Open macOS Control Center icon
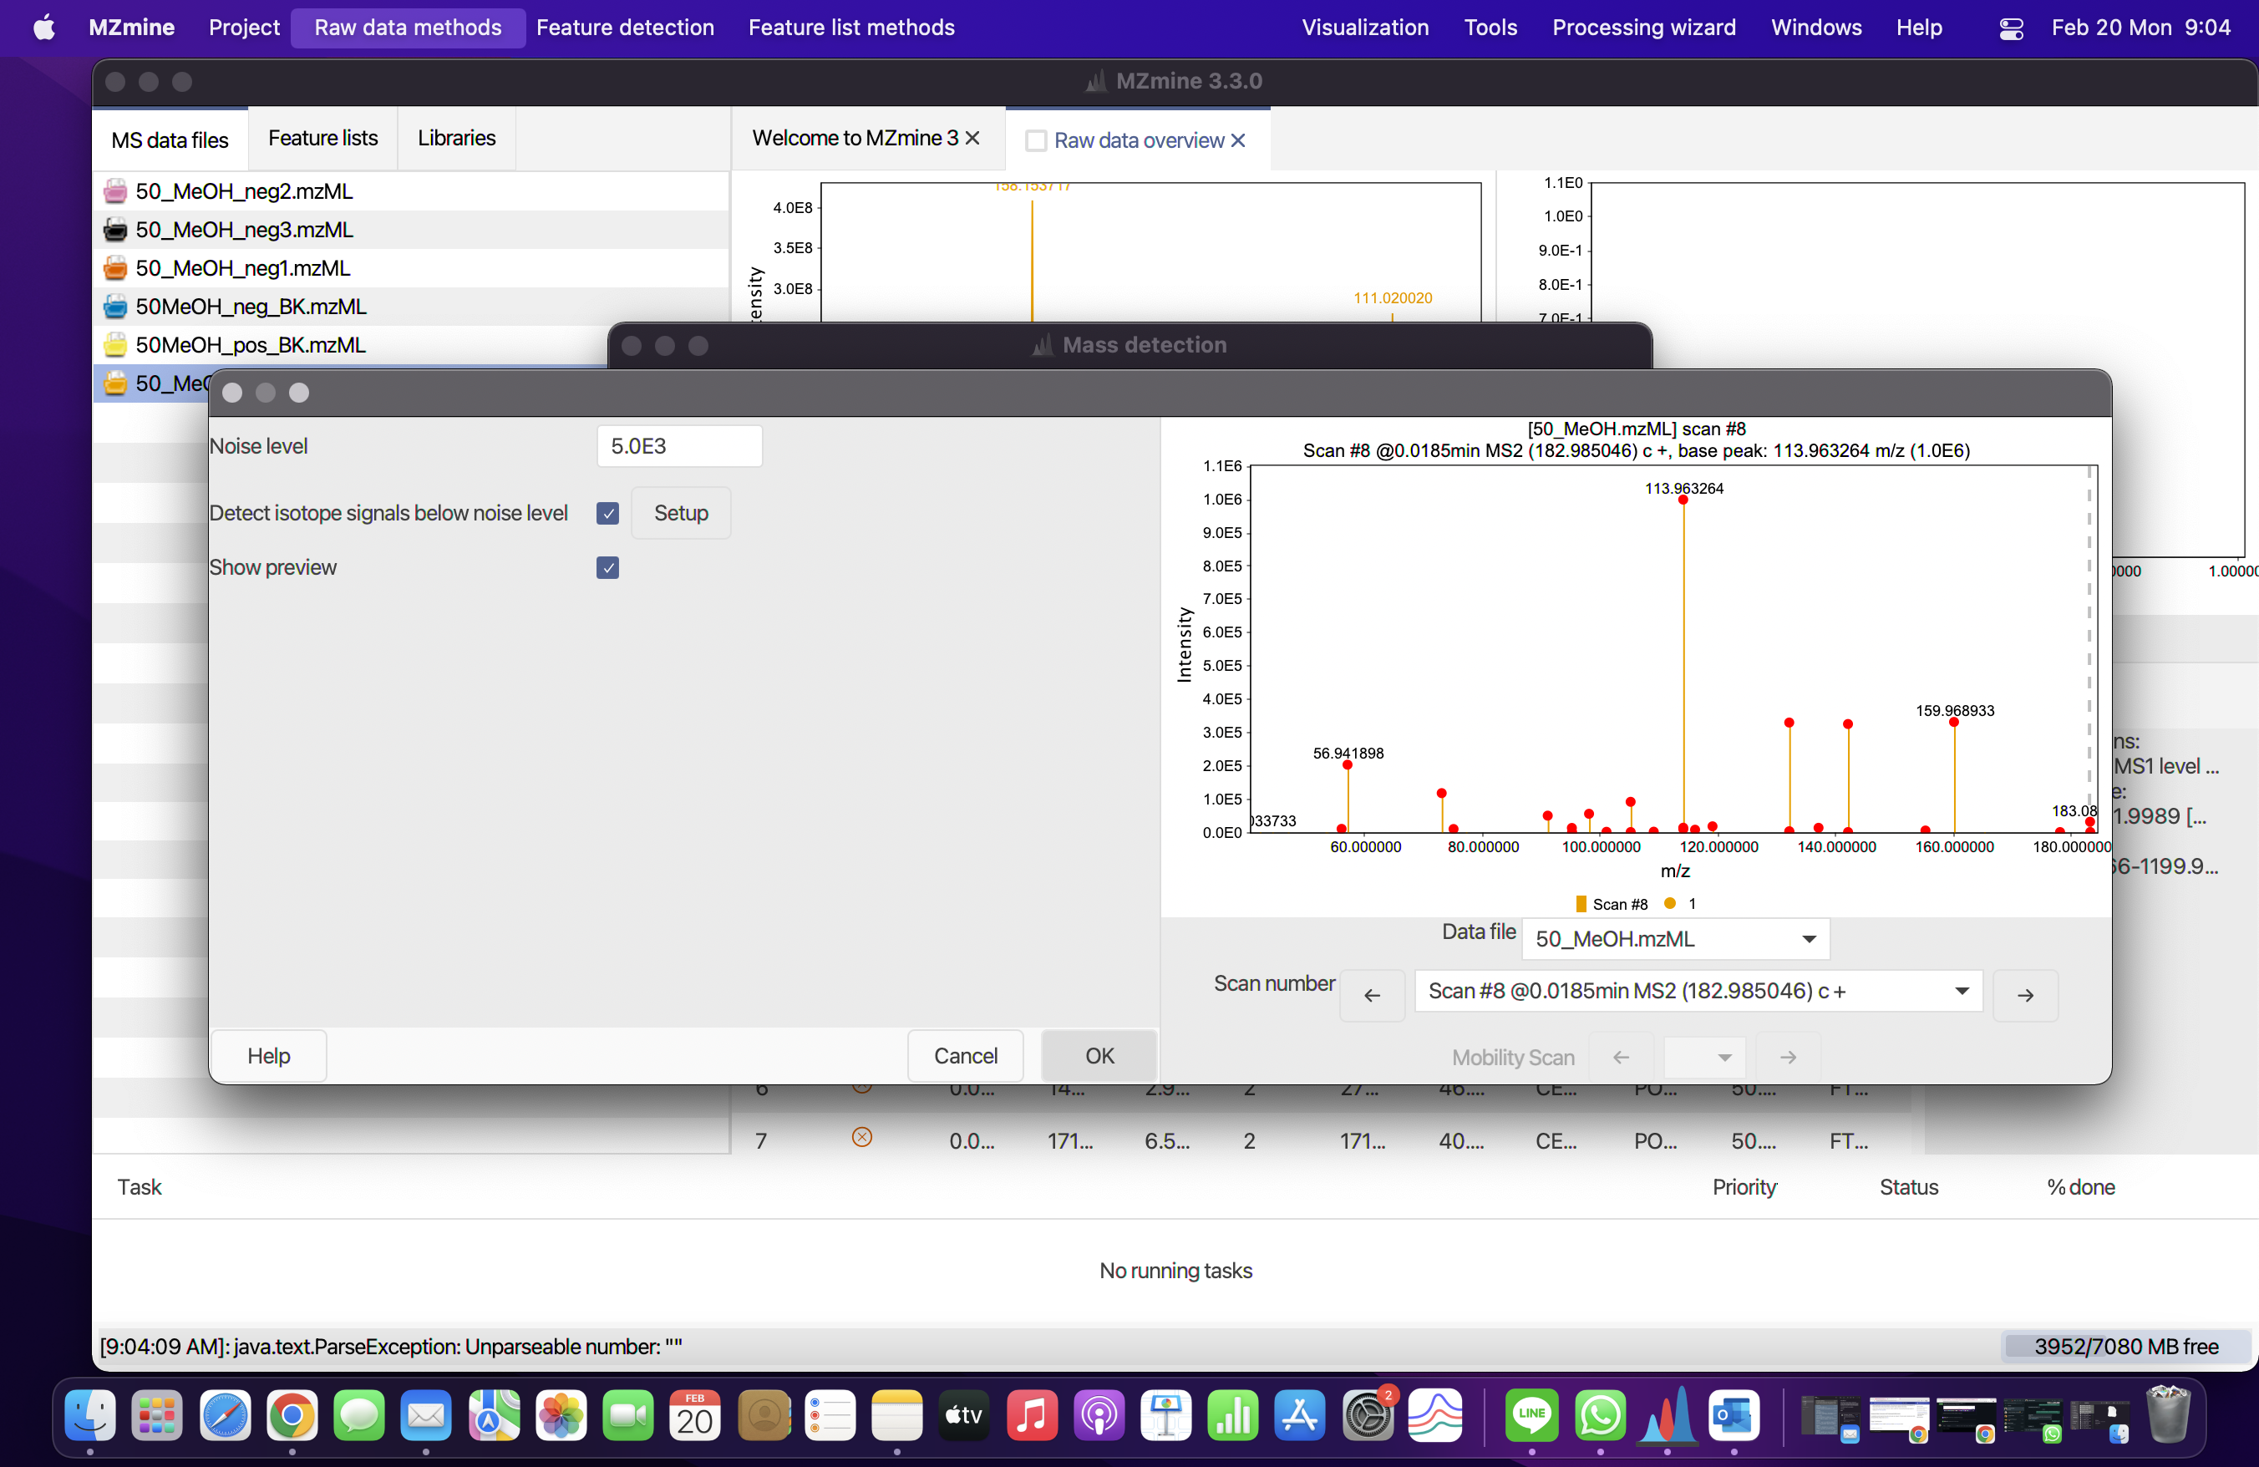Screen dimensions: 2259x1467 pyautogui.click(x=2010, y=28)
